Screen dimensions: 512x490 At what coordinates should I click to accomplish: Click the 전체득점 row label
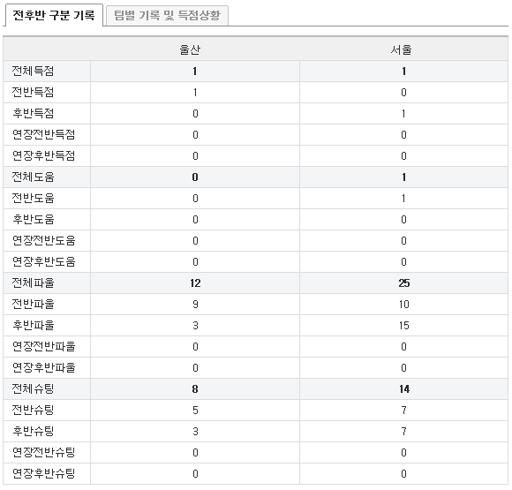pyautogui.click(x=33, y=71)
